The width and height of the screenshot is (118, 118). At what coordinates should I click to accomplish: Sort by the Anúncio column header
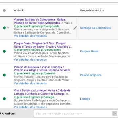[19, 10]
